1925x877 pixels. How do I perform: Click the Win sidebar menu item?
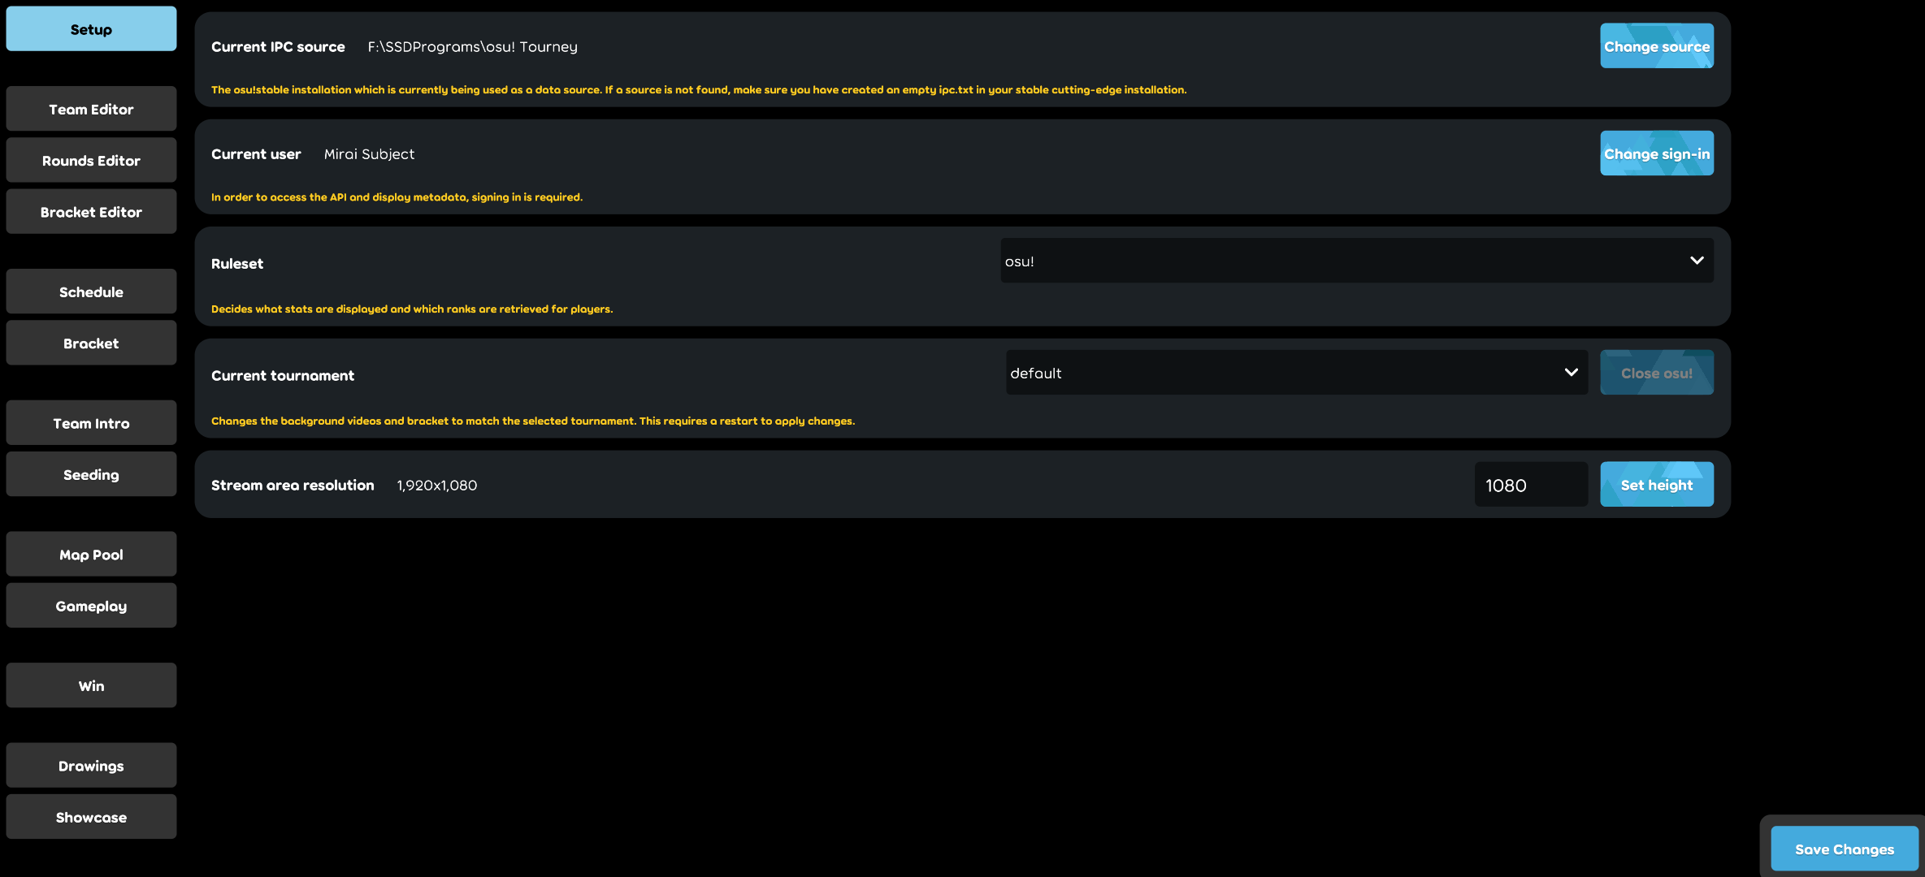pos(91,685)
